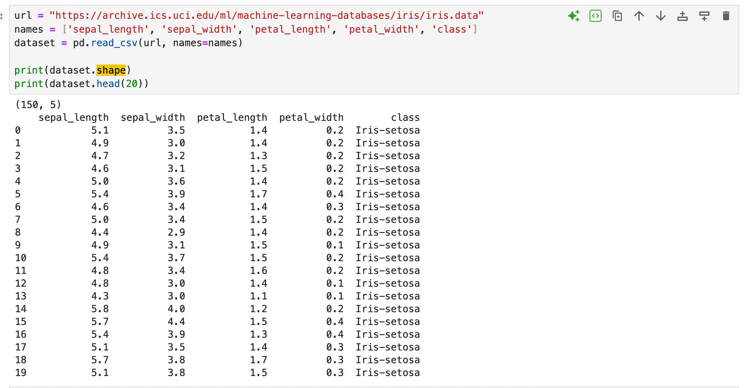The height and width of the screenshot is (388, 749).
Task: Click row index 19 in the output
Action: [x=21, y=372]
